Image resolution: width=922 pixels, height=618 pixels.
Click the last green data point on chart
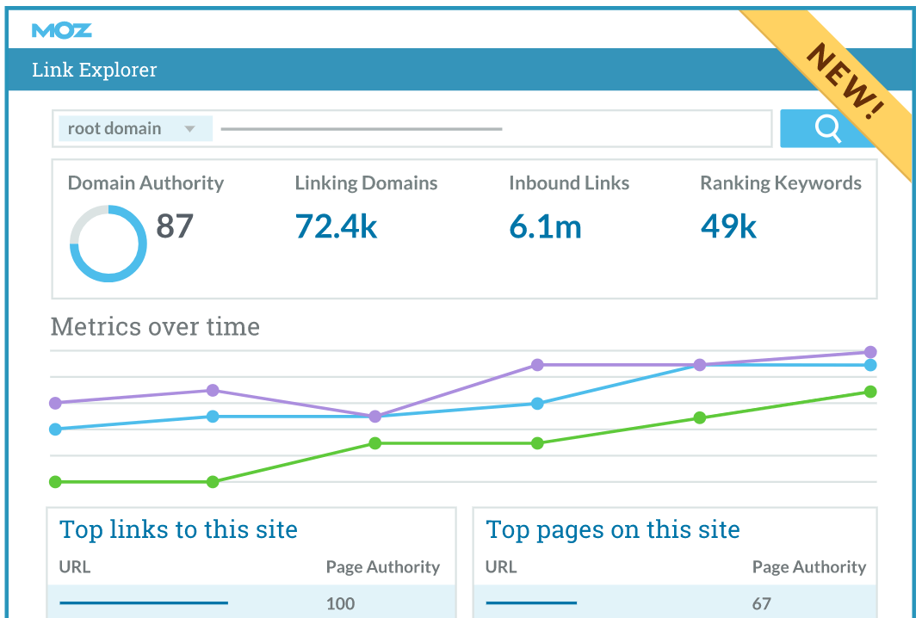[870, 392]
